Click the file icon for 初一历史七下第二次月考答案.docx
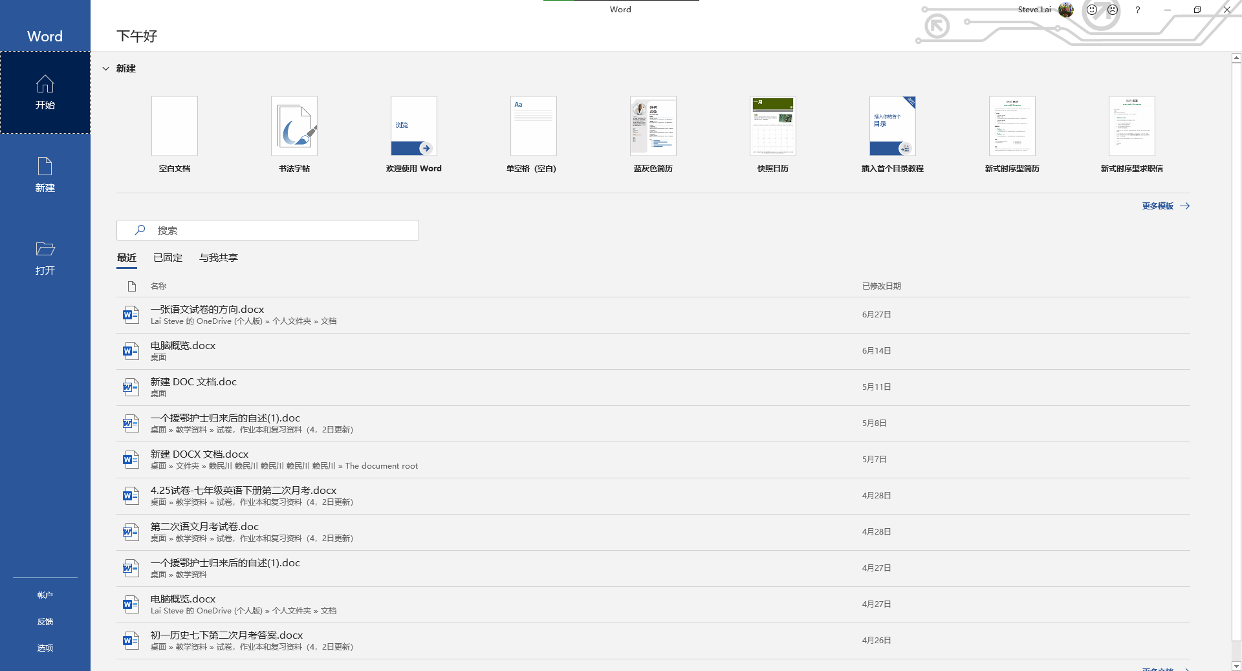This screenshot has height=671, width=1242. coord(131,641)
